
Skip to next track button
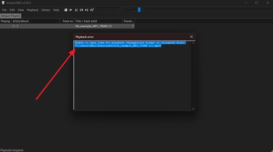click(x=86, y=10)
